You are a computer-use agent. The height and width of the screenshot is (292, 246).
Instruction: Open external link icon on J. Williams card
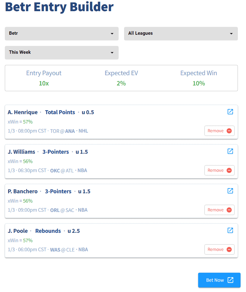point(230,151)
